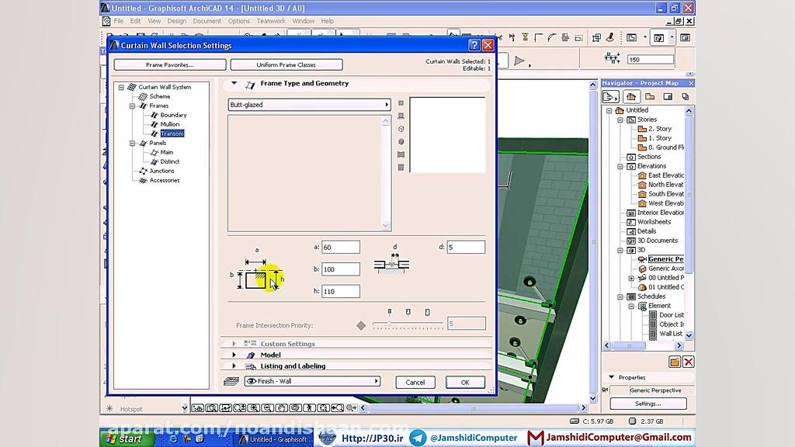Expand the Custom Settings section
Screen dimensions: 795x447
point(234,344)
